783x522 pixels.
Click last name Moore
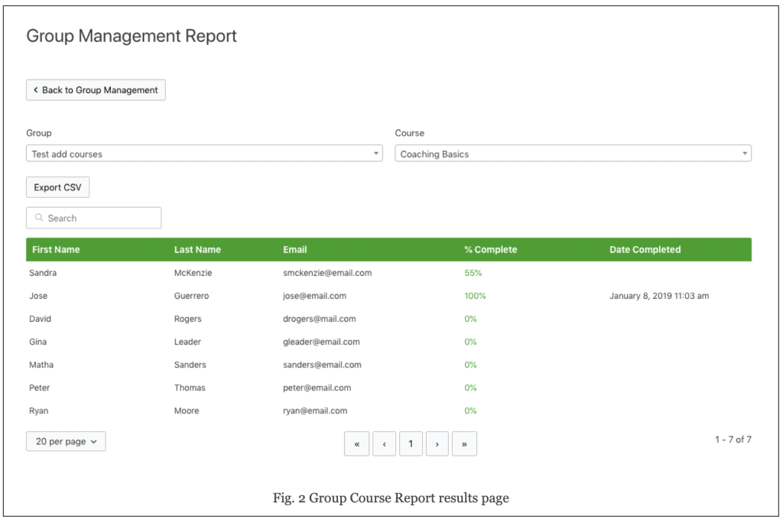[x=187, y=410]
